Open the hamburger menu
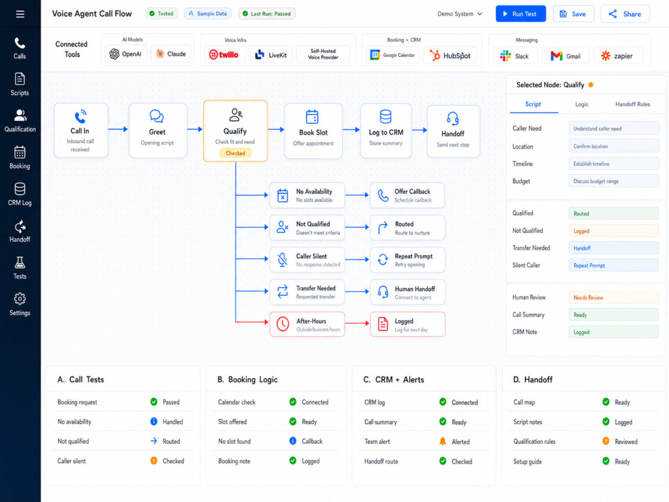 (x=20, y=14)
